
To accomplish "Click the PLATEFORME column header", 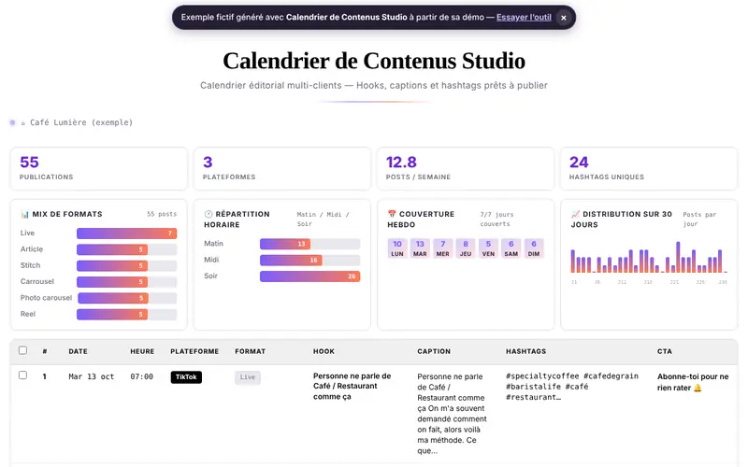I will pyautogui.click(x=194, y=351).
